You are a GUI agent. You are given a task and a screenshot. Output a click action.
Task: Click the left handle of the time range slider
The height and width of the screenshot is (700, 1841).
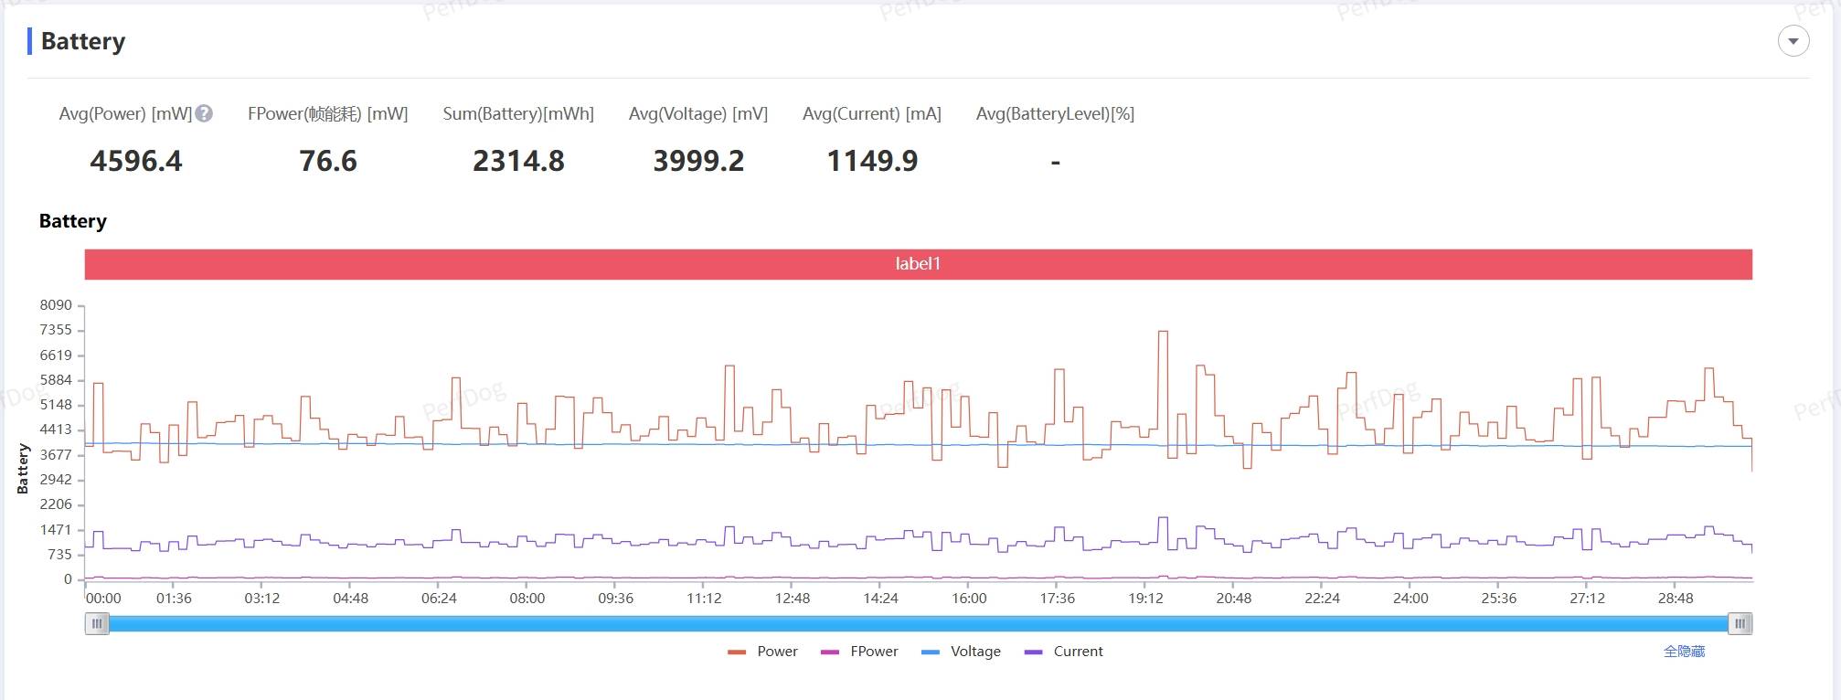pyautogui.click(x=97, y=623)
